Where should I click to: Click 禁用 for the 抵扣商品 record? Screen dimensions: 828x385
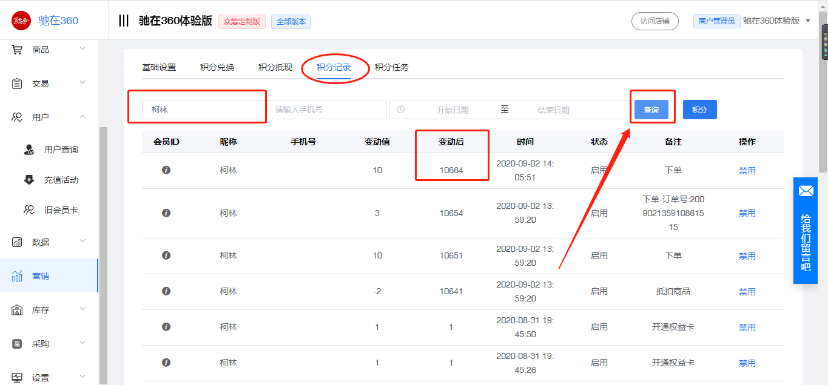pyautogui.click(x=747, y=292)
